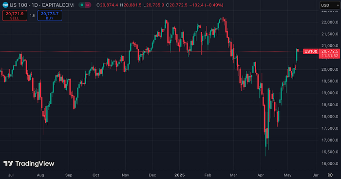The width and height of the screenshot is (341, 179).
Task: Click the close value C20,772.5
Action: (x=176, y=5)
